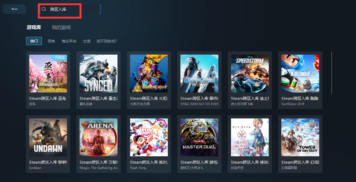Open the Magic Arena game cover
Screen dimensions: 356x182
pyautogui.click(x=98, y=137)
